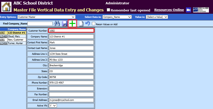Click the Company Name column header
This screenshot has width=213, height=109.
click(x=17, y=29)
